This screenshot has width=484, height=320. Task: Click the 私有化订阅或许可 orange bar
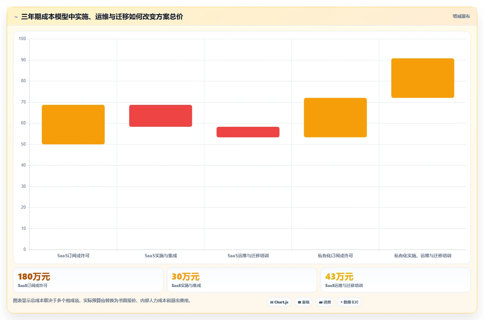coord(335,117)
